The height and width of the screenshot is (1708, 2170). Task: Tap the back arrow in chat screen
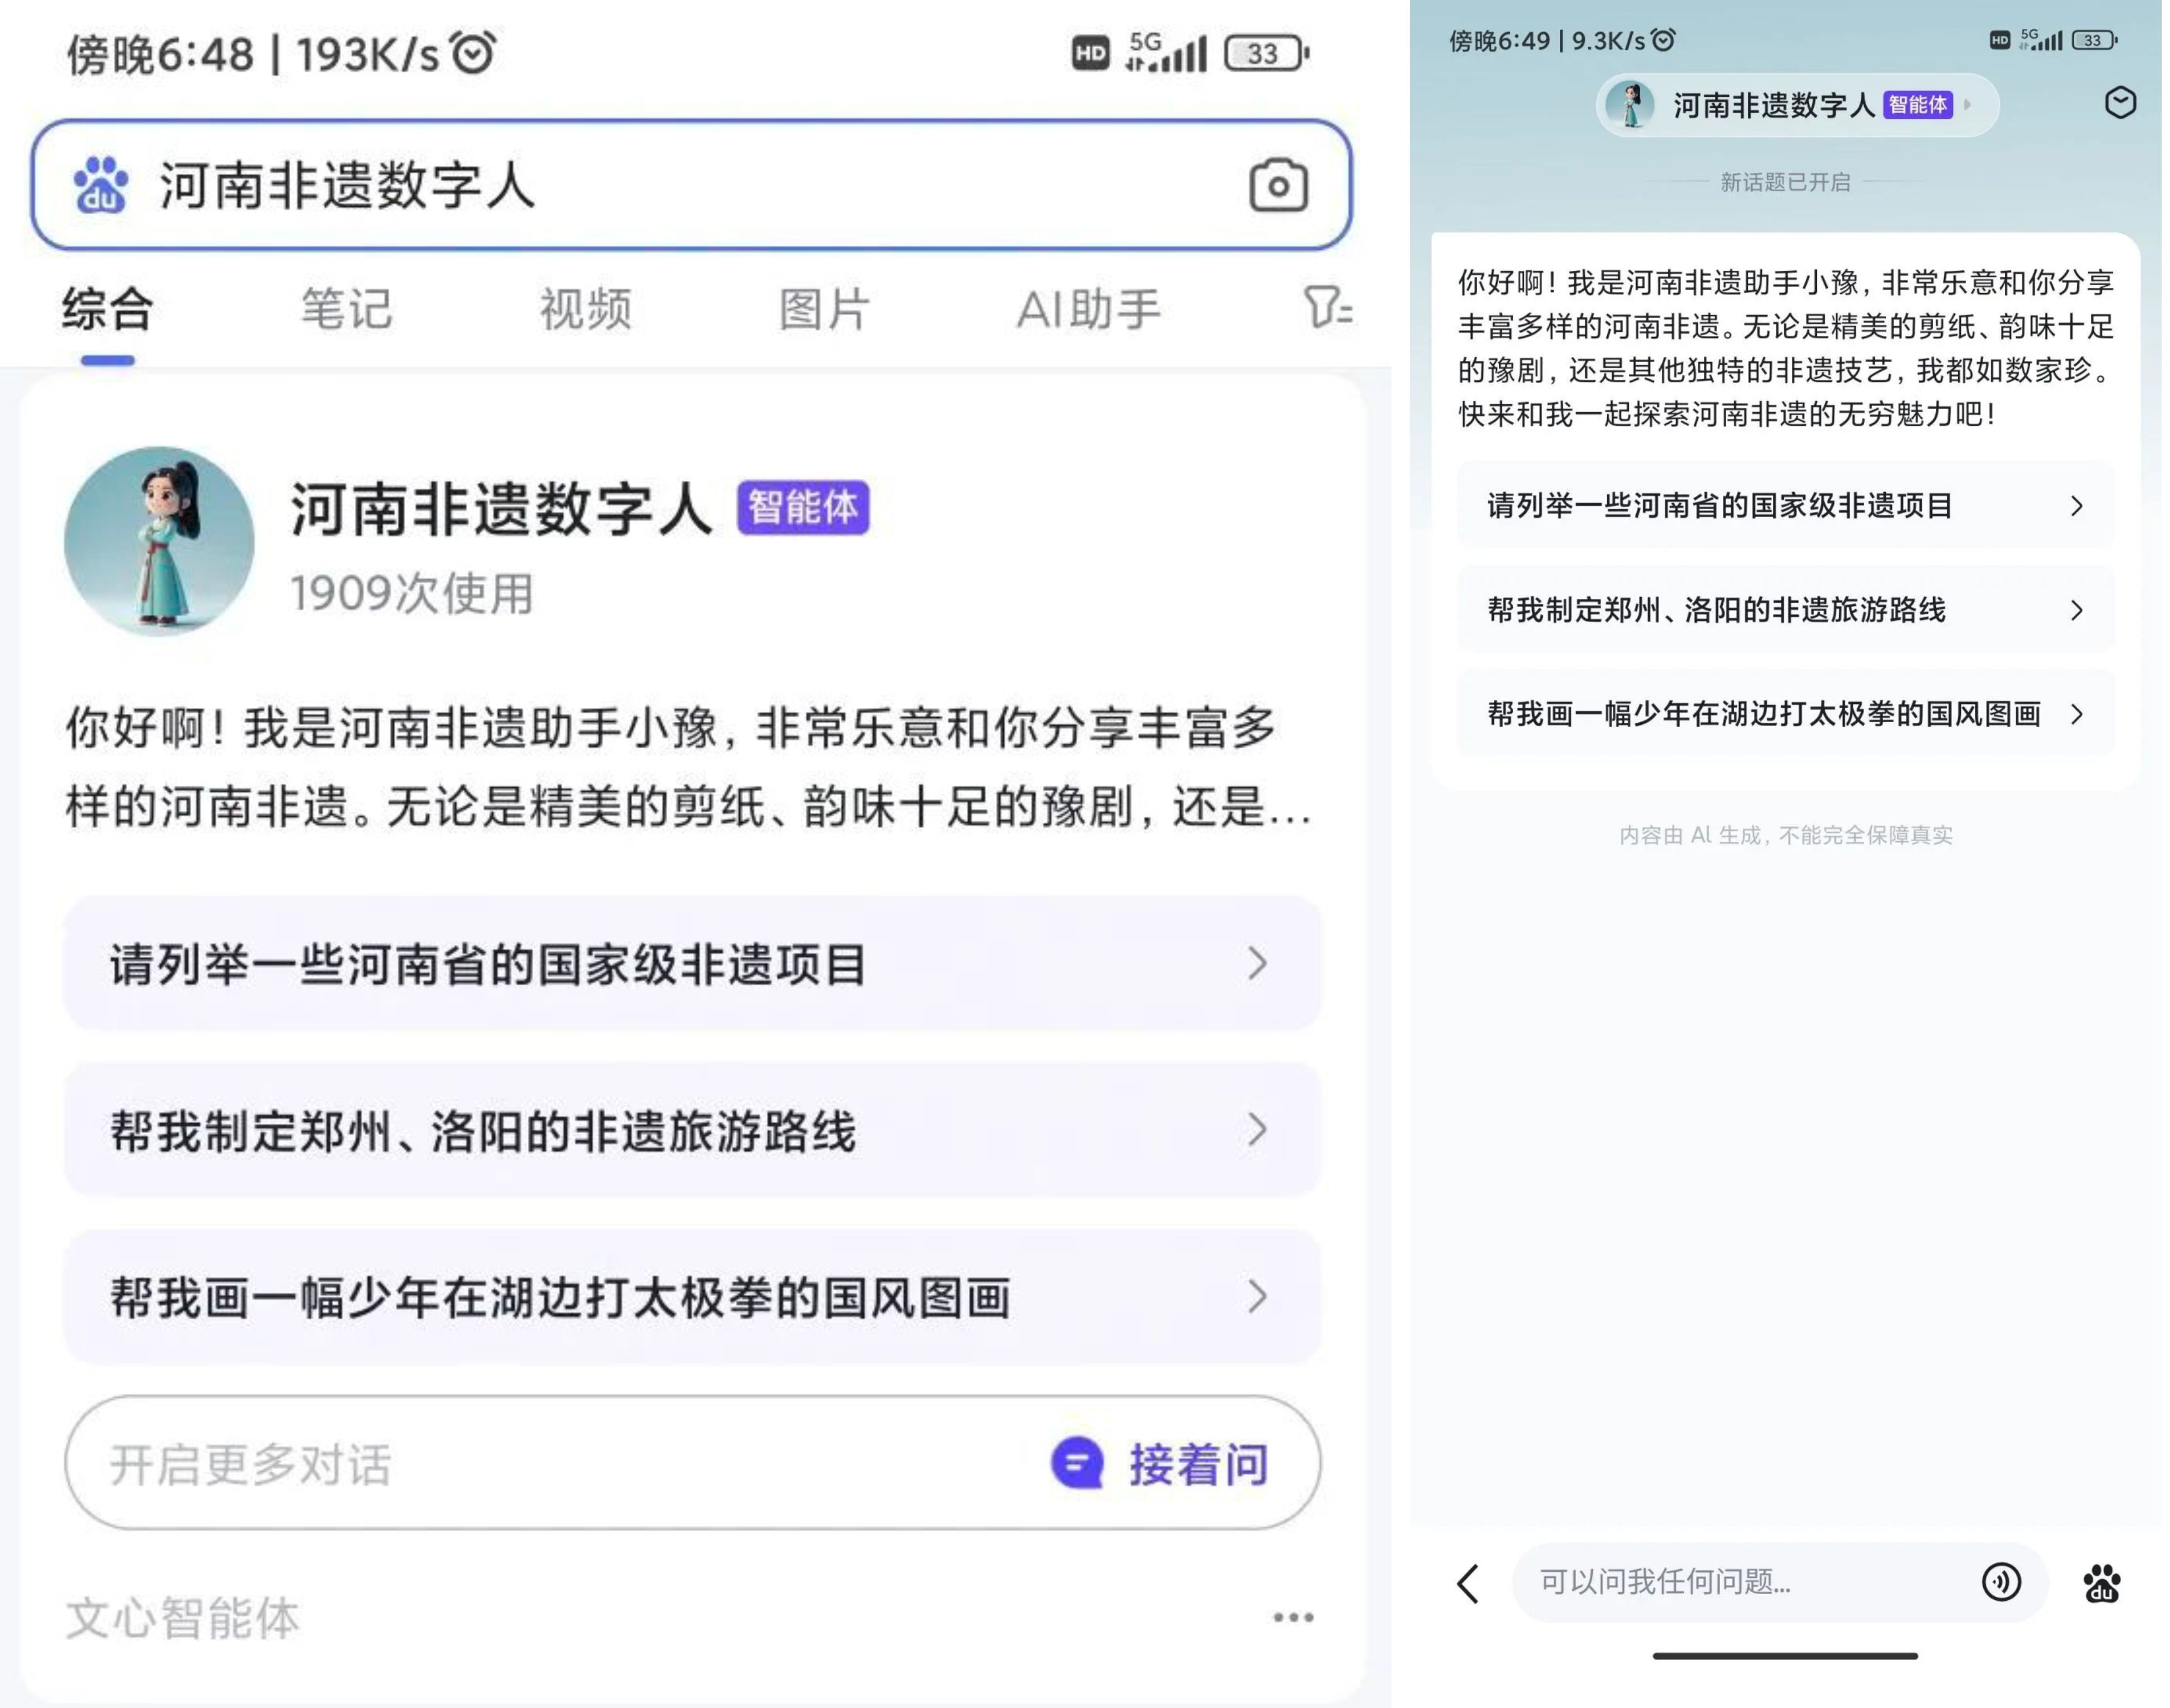tap(1467, 1583)
